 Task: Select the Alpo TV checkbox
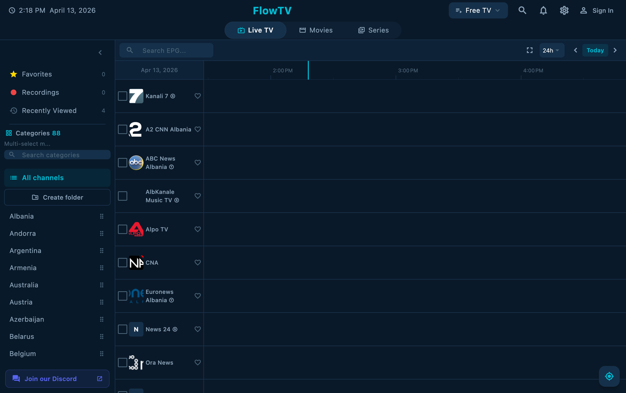click(x=122, y=229)
